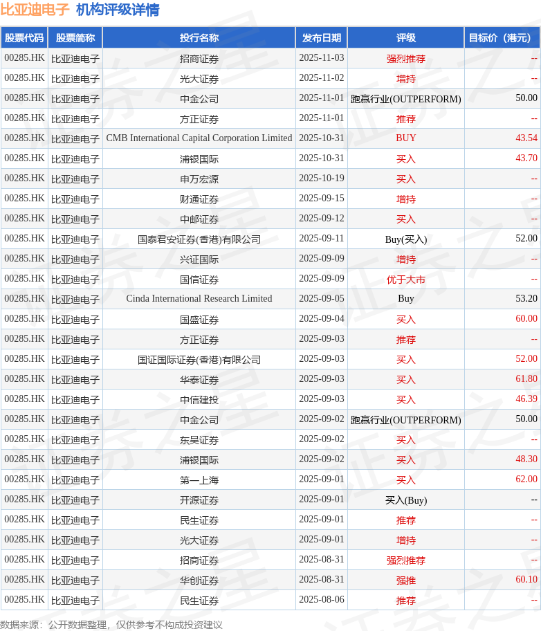This screenshot has width=541, height=631.
Task: Click the 目标价(港元) column header
Action: tap(502, 38)
